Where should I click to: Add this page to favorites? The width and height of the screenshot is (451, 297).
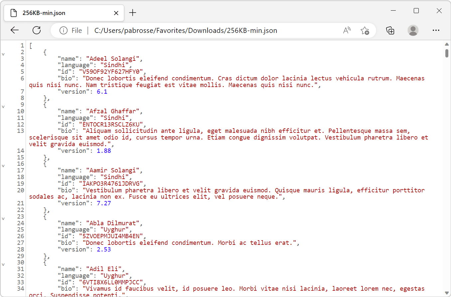365,30
